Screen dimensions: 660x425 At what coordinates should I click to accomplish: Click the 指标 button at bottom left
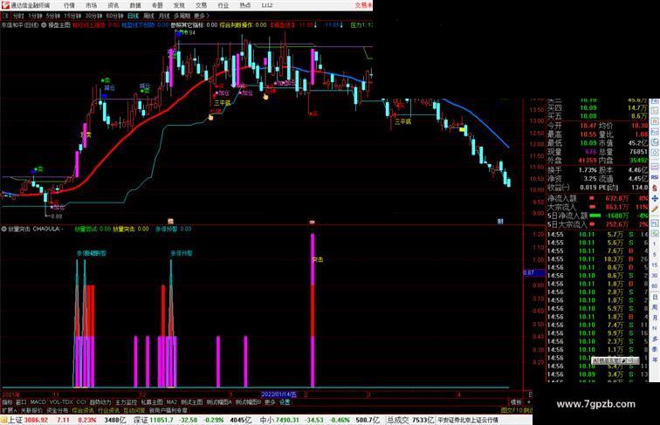[x=7, y=402]
